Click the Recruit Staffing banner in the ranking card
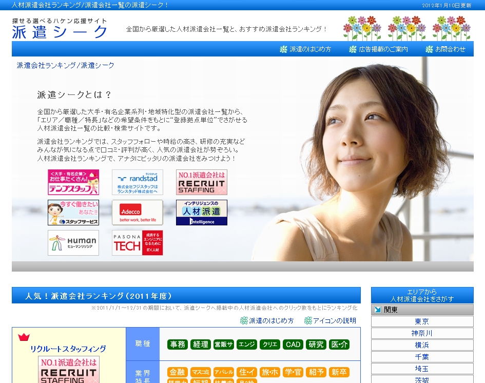This screenshot has height=383, width=485. [x=69, y=369]
